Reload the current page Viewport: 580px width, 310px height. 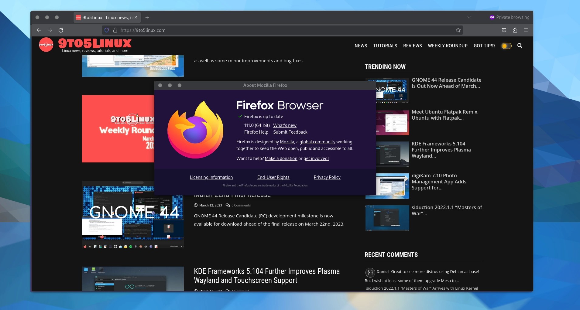coord(61,30)
